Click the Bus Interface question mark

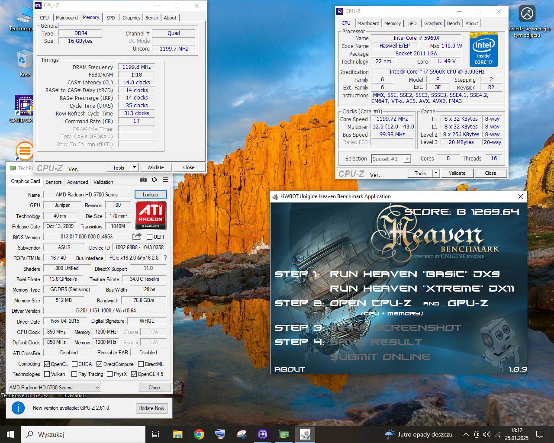click(x=165, y=258)
